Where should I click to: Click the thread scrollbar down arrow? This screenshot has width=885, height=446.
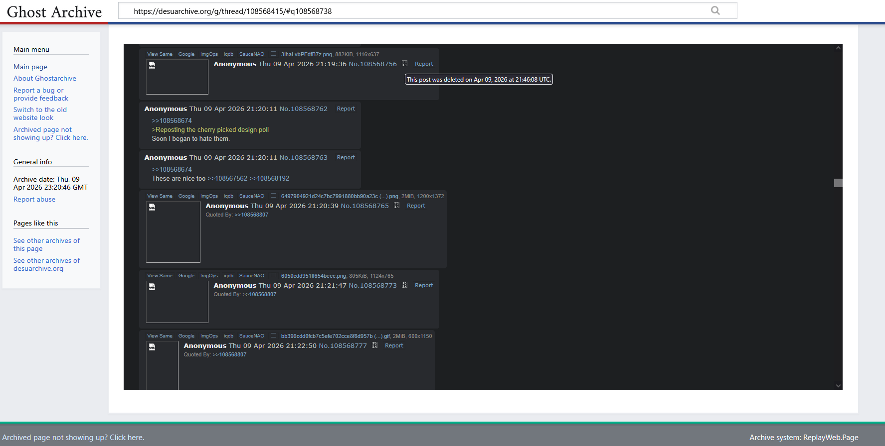point(838,386)
